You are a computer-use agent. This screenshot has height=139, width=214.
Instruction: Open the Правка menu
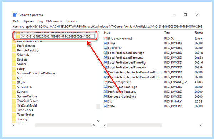click(29, 21)
